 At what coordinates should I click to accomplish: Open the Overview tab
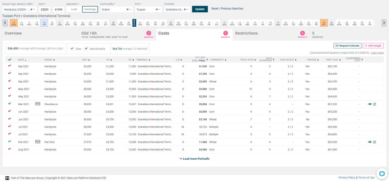(x=13, y=33)
